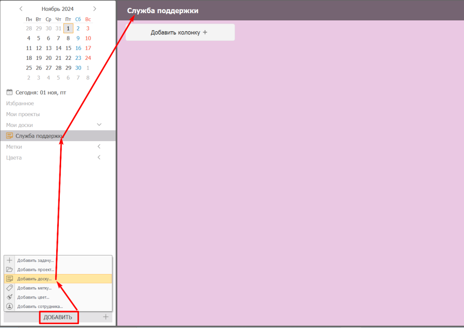Viewport: 464px width, 328px height.
Task: Click the folder icon for Добавить проект
Action: (10, 269)
